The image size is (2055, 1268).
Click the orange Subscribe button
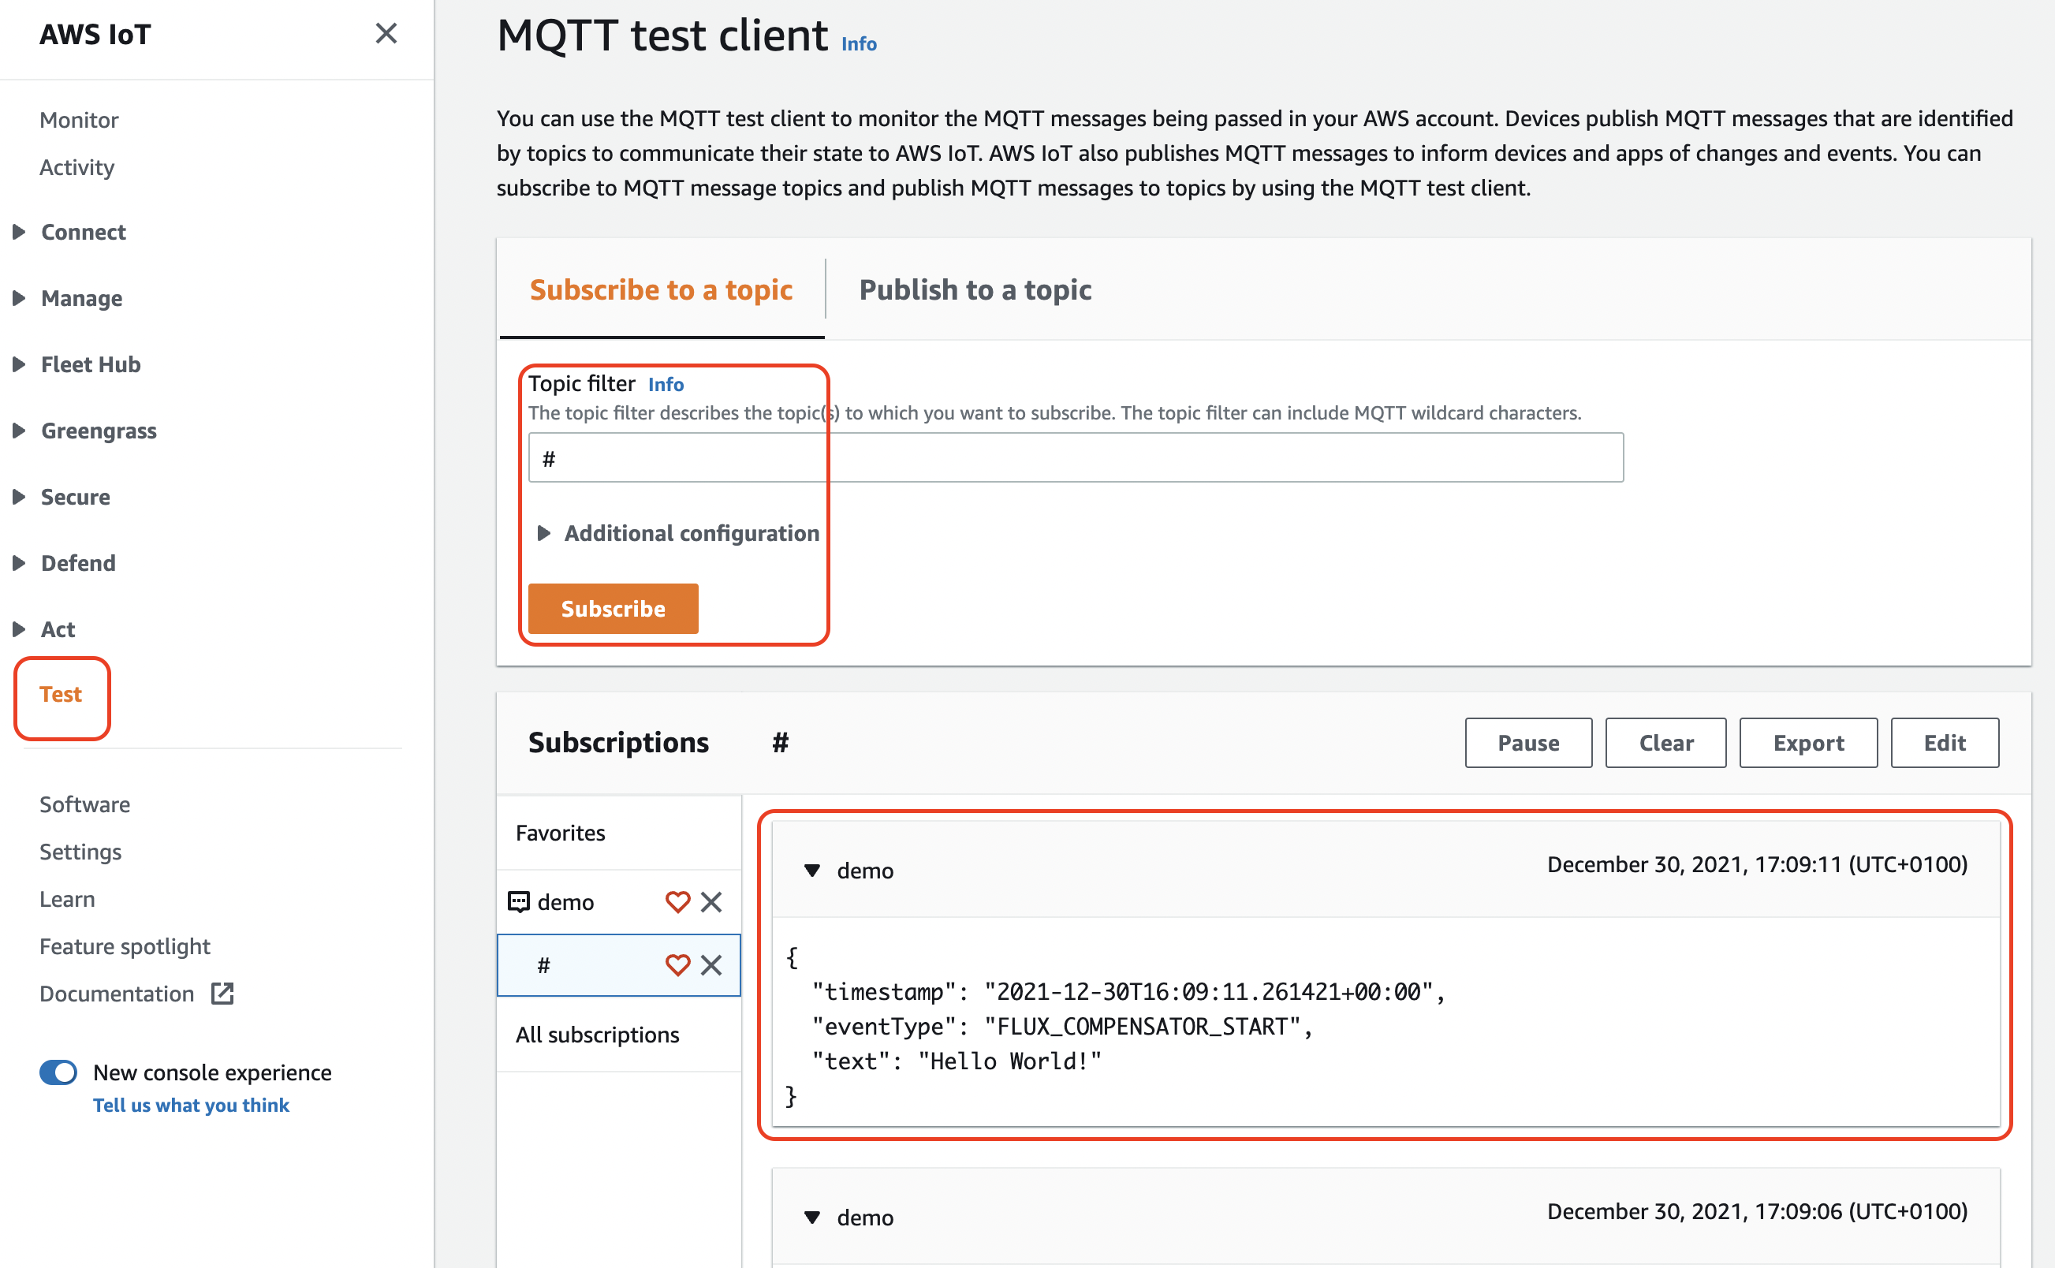click(x=613, y=608)
